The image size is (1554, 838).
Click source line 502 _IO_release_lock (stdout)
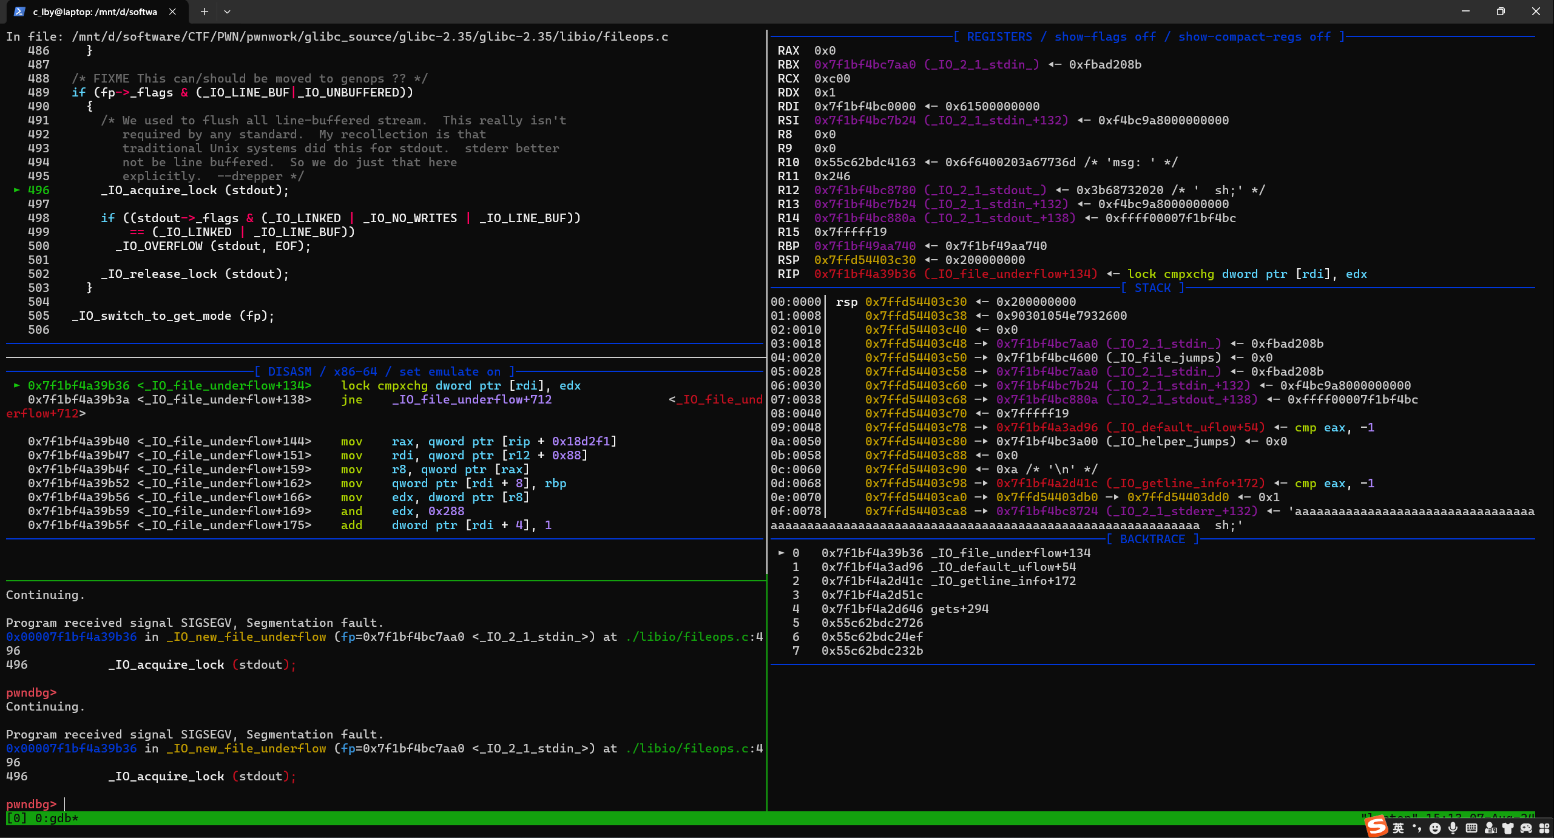coord(195,274)
